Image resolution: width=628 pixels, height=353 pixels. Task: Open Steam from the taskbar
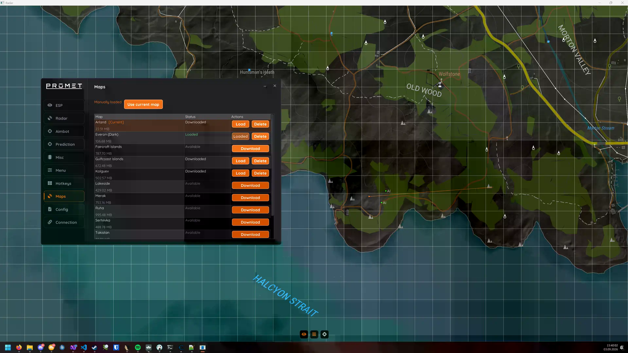pyautogui.click(x=95, y=347)
